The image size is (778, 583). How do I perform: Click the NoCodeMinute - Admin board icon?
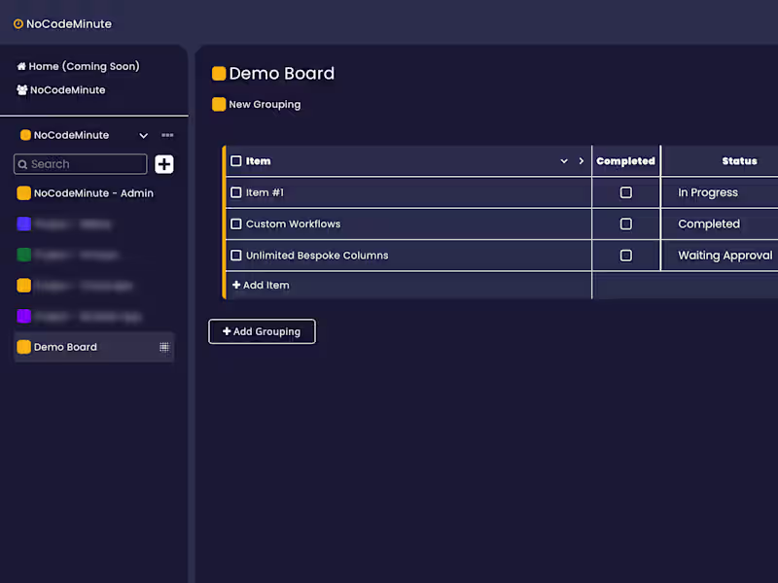tap(24, 193)
